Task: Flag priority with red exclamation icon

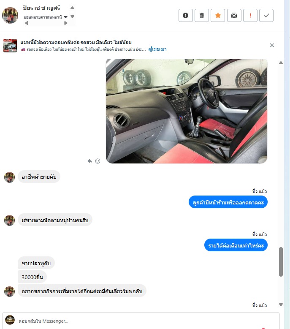Action: tap(250, 15)
